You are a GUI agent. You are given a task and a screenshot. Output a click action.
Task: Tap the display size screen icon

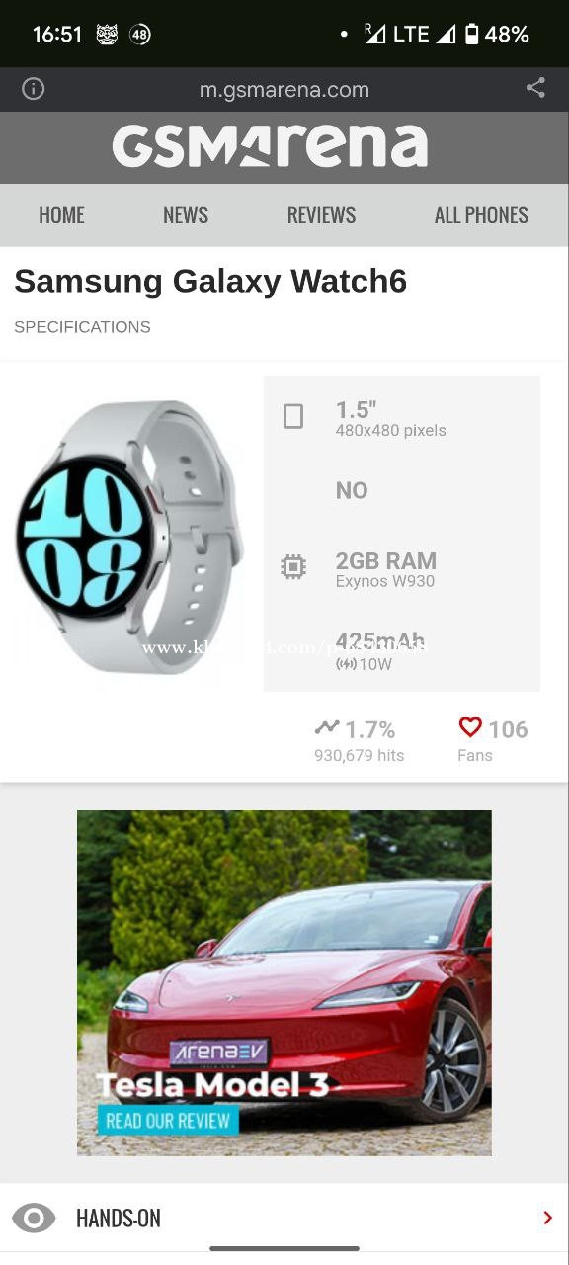(x=293, y=416)
